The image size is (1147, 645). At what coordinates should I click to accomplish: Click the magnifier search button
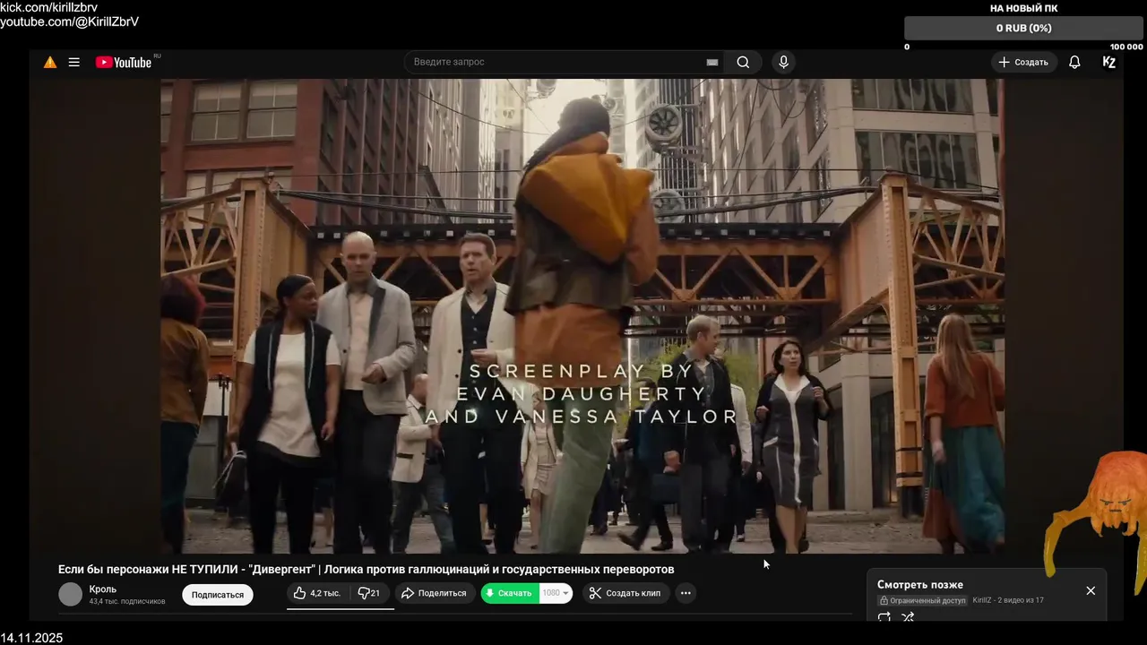(743, 62)
